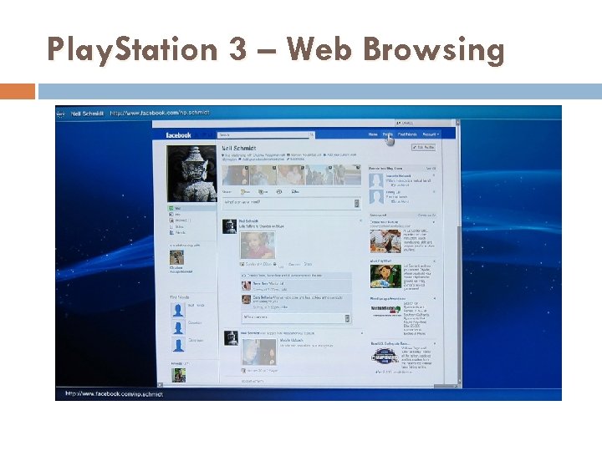Image resolution: width=602 pixels, height=451 pixels.
Task: Open the status privacy lock dropdown
Action: tap(357, 203)
